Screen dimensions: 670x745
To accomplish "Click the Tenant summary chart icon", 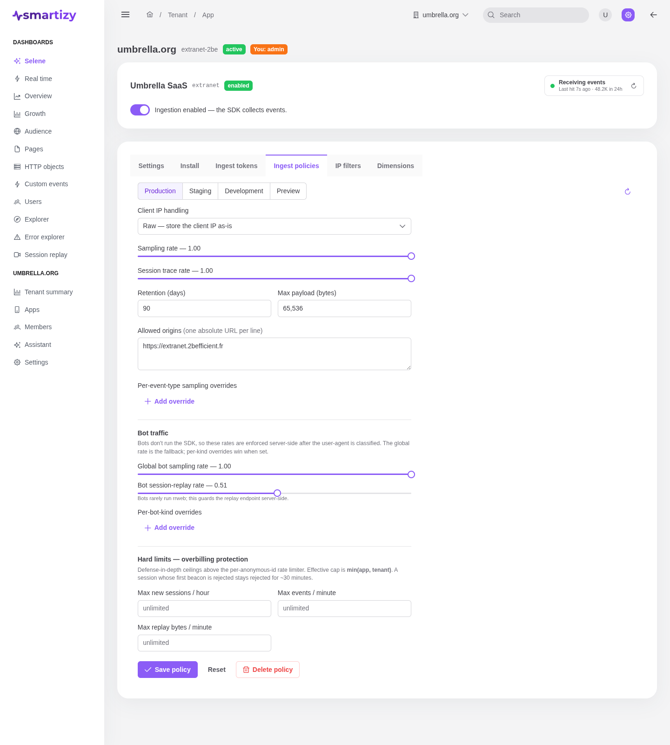I will (17, 292).
